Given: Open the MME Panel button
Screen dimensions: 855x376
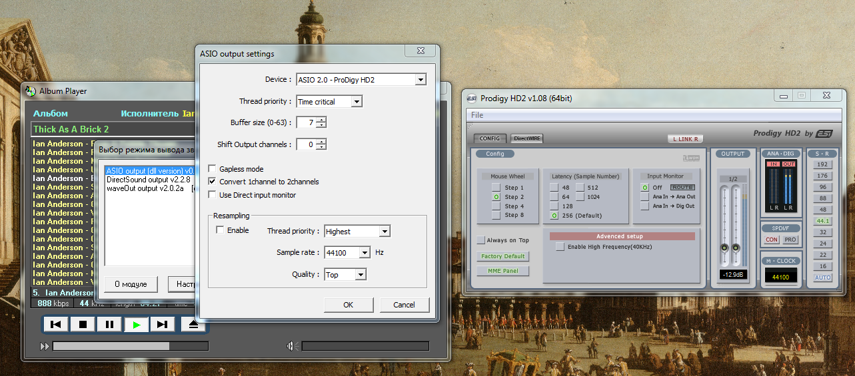Looking at the screenshot, I should 502,271.
